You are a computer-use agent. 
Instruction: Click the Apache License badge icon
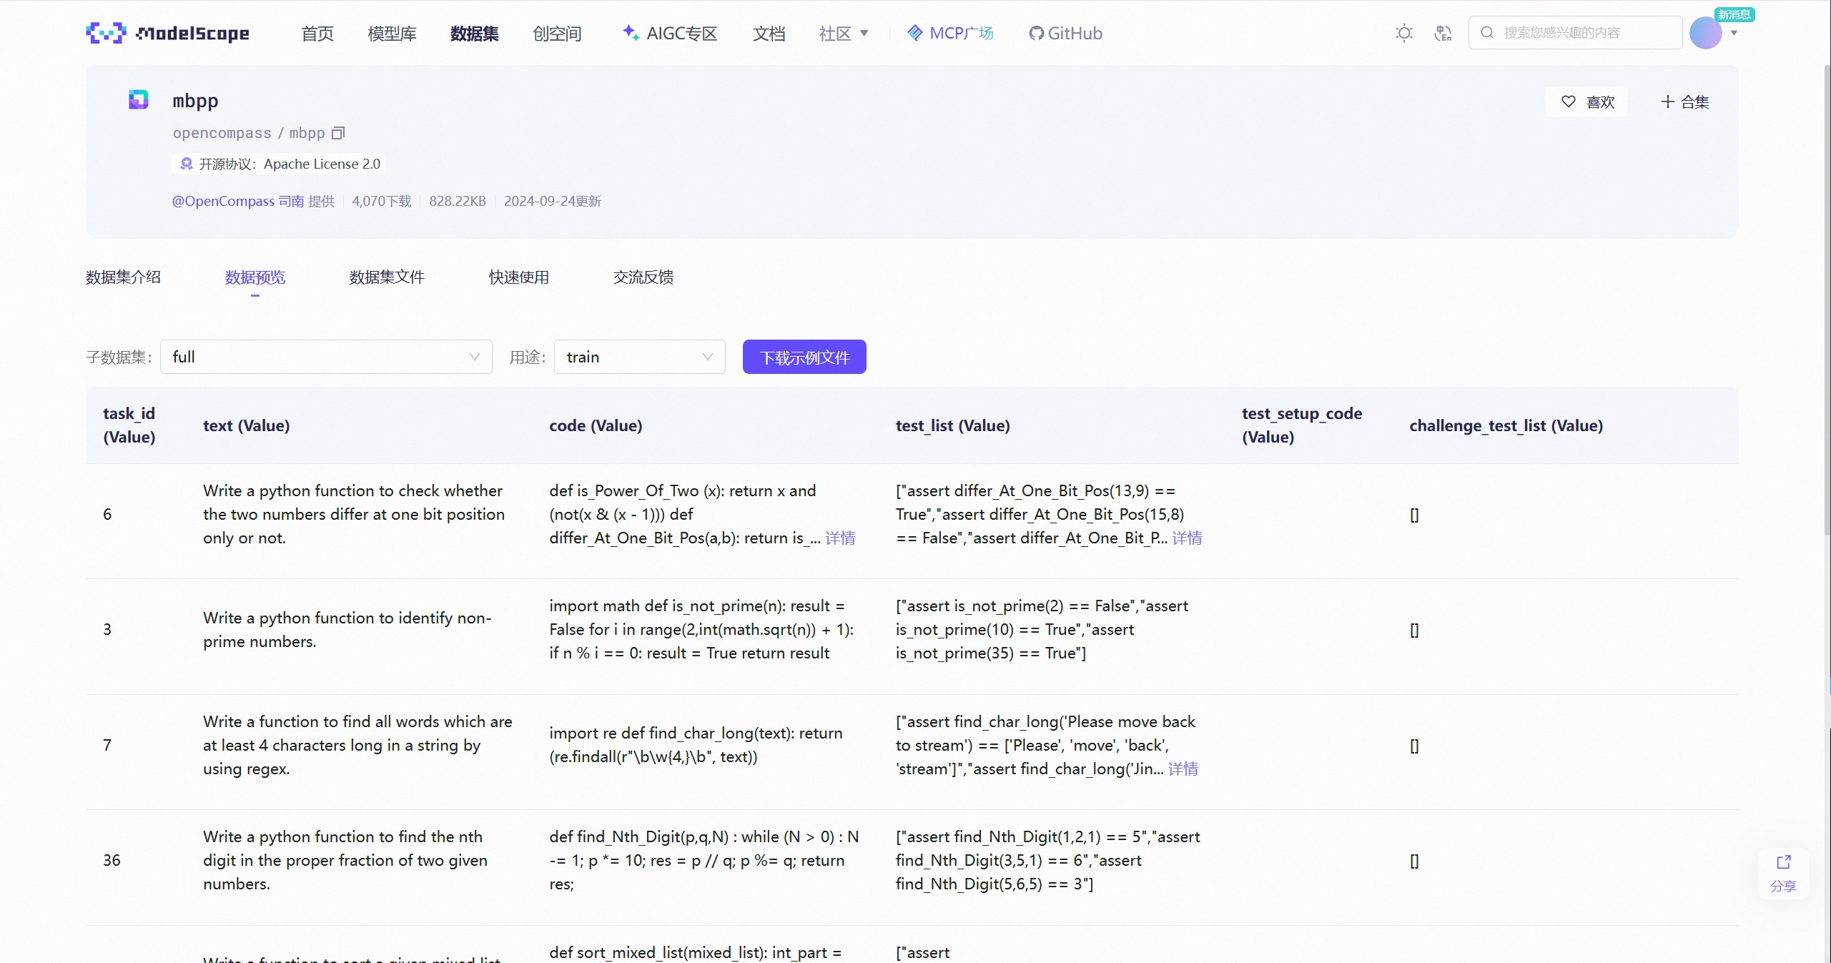[x=187, y=164]
